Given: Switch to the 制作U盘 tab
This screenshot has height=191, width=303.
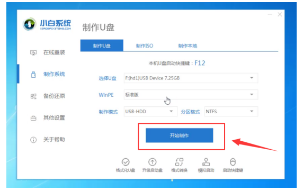Looking at the screenshot, I should [x=102, y=46].
